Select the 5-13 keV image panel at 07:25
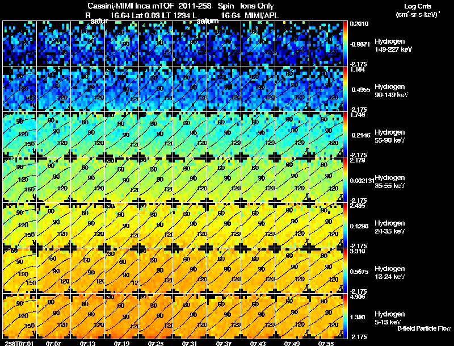 coord(155,316)
